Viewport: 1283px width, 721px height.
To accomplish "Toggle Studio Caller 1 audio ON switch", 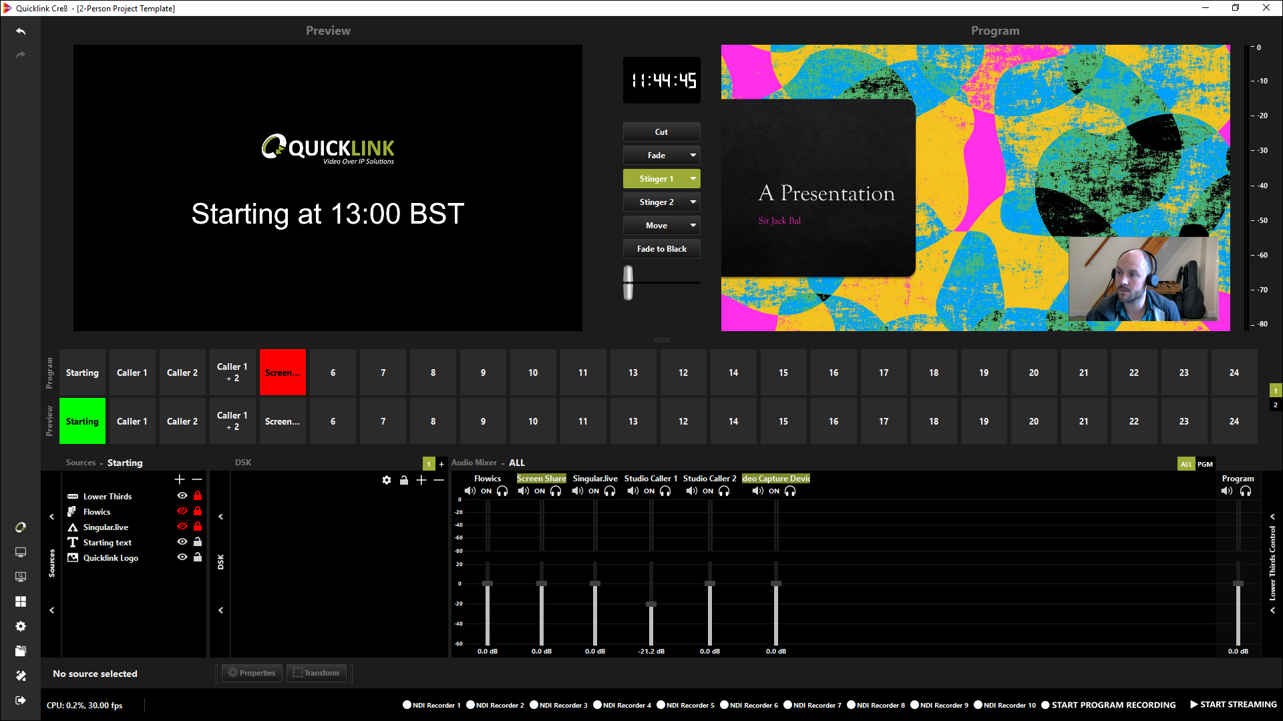I will [649, 491].
